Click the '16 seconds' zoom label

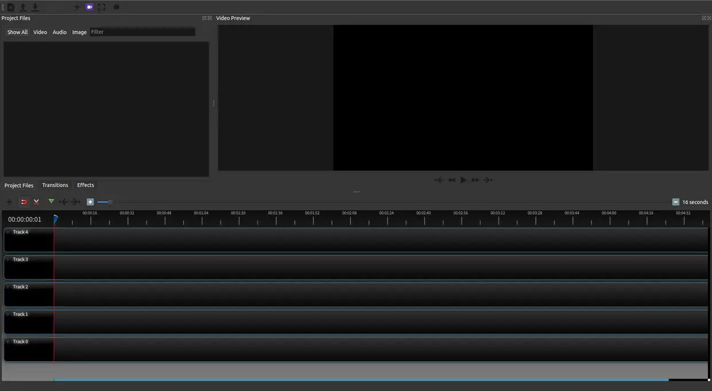(695, 202)
